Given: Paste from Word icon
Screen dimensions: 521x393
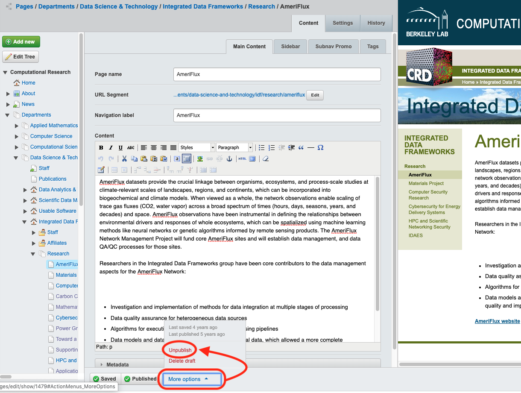Looking at the screenshot, I should point(164,159).
